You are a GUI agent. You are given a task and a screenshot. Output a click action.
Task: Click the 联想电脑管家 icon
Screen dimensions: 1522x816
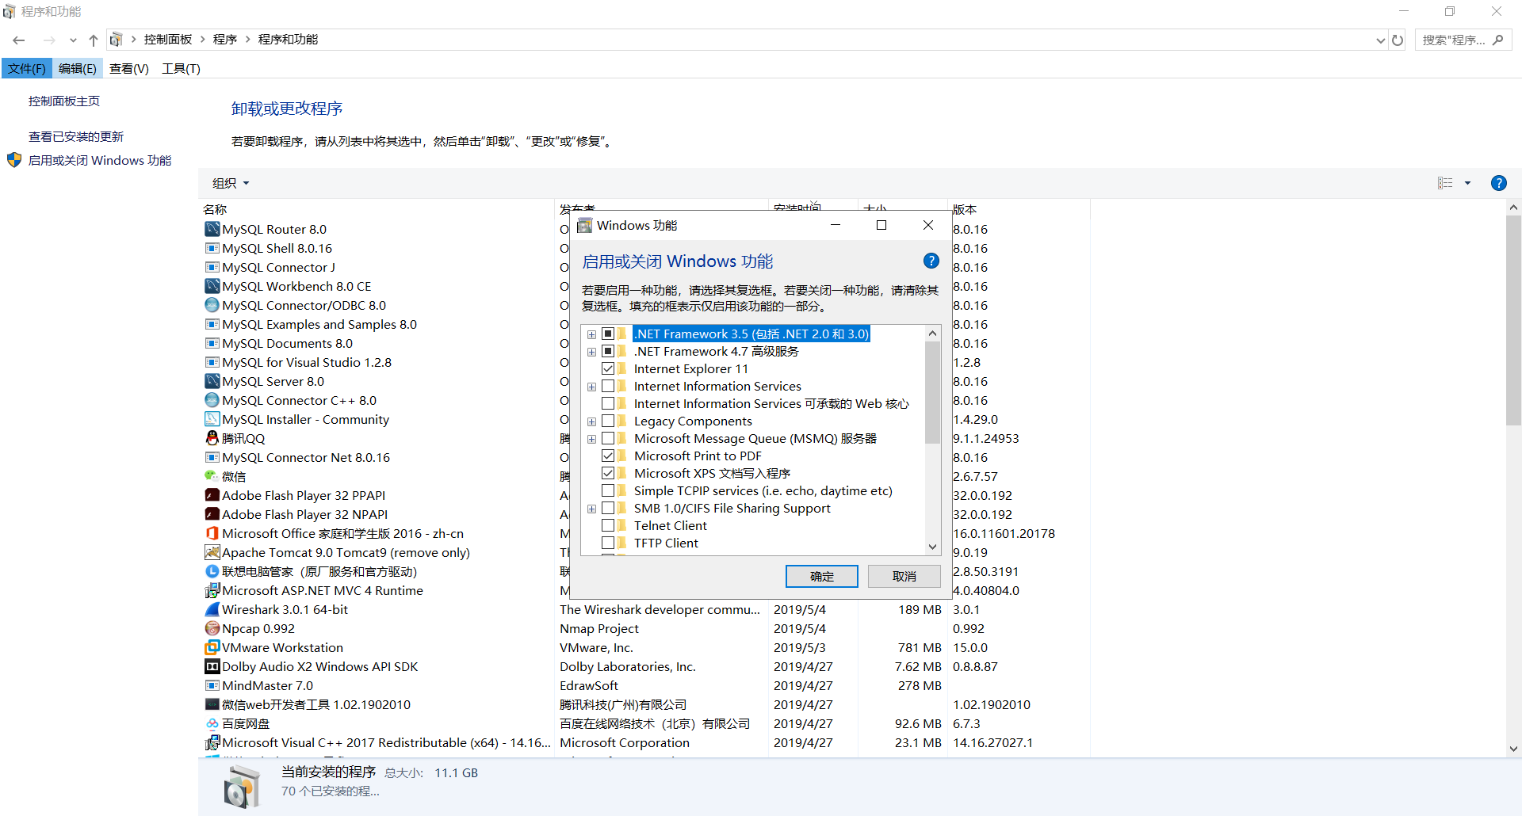tap(212, 571)
